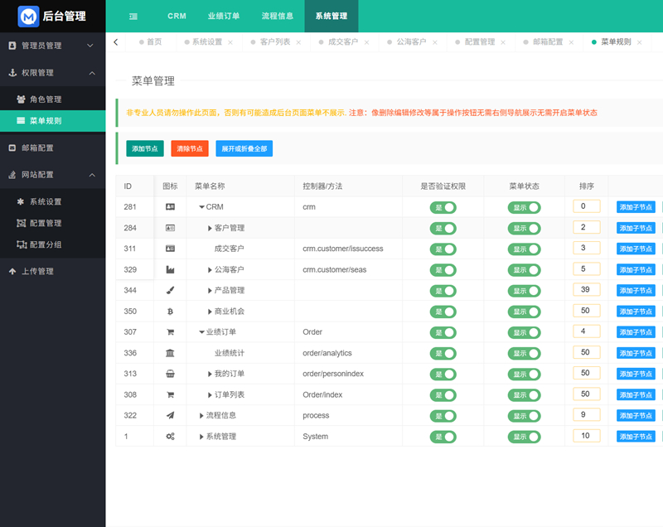
Task: Switch to the 配置管理 tab
Action: pos(479,42)
